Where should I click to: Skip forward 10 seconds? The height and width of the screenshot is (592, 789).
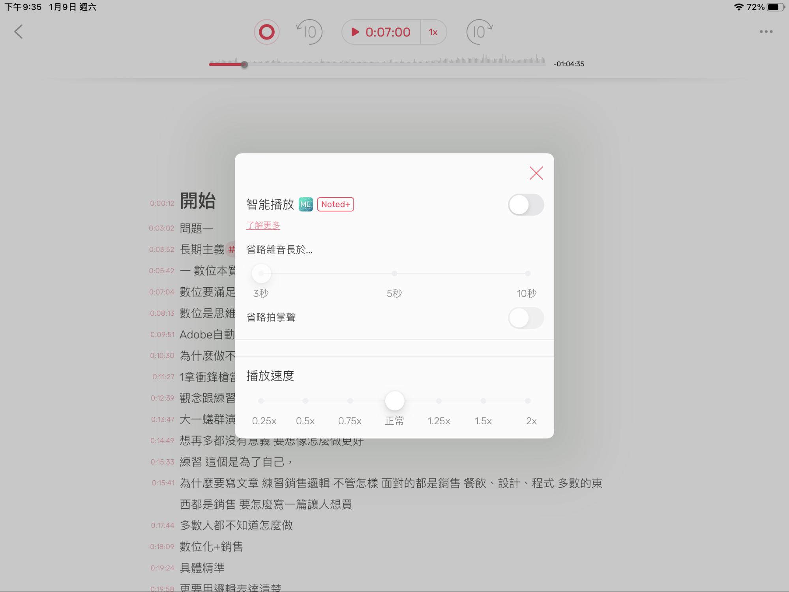point(479,32)
